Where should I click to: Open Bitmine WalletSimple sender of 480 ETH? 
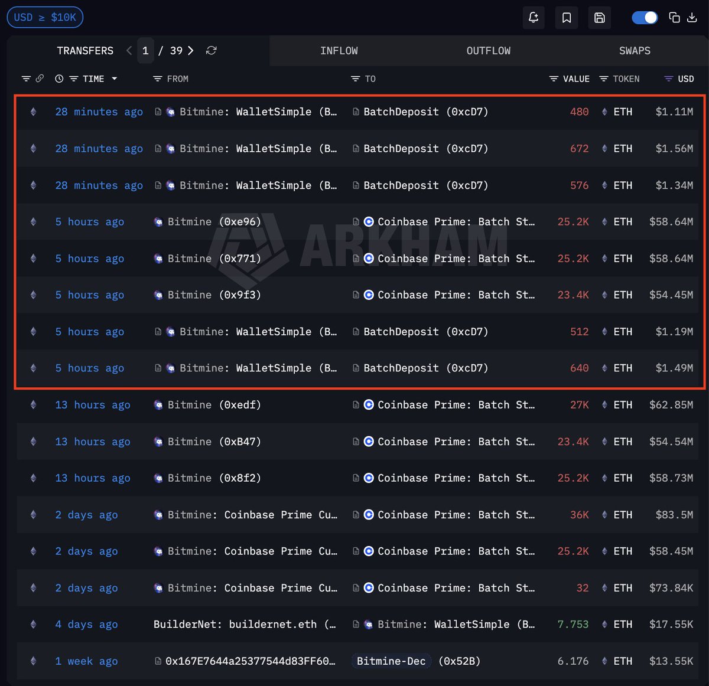(258, 112)
